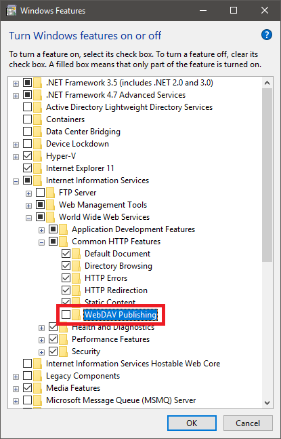Expand the Device Lockdown node
The height and width of the screenshot is (439, 281).
tap(16, 145)
